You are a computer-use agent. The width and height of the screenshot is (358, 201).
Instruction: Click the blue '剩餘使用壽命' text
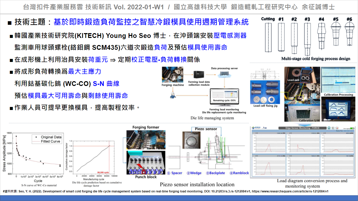click(x=108, y=96)
